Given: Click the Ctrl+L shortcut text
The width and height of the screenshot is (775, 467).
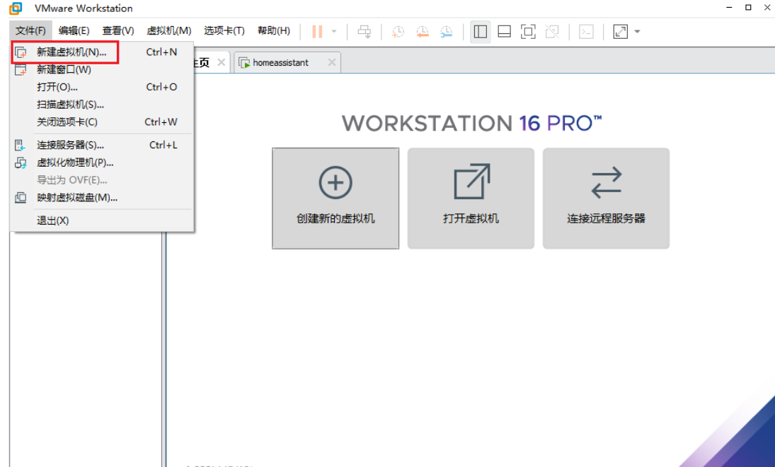Looking at the screenshot, I should coord(163,145).
